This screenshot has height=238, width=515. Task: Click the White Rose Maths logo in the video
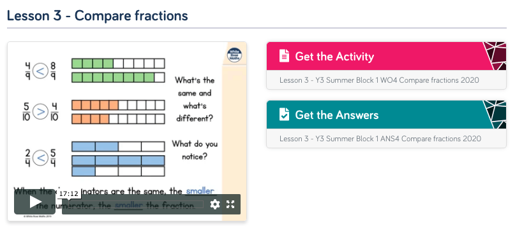point(234,55)
